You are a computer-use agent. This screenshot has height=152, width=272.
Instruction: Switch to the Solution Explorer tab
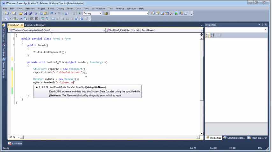click(x=234, y=138)
